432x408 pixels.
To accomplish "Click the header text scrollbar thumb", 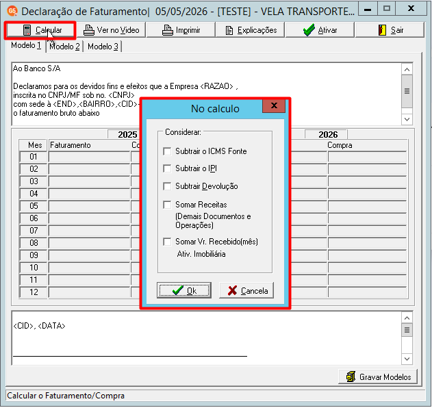I will pyautogui.click(x=407, y=91).
